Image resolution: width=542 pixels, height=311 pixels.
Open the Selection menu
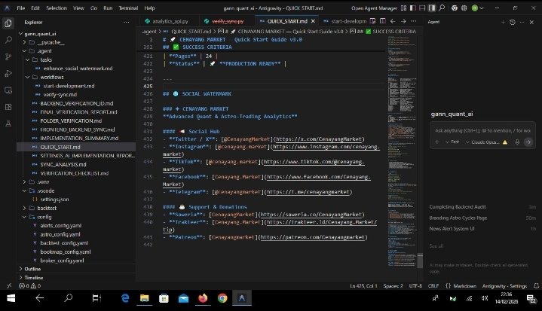(x=57, y=8)
